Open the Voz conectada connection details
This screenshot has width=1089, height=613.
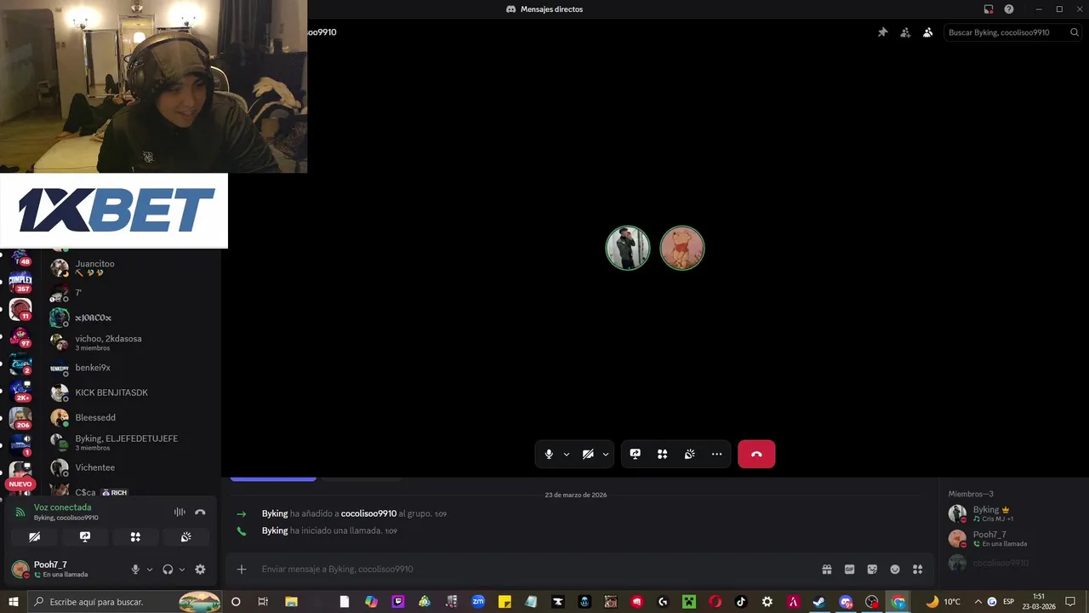click(62, 507)
